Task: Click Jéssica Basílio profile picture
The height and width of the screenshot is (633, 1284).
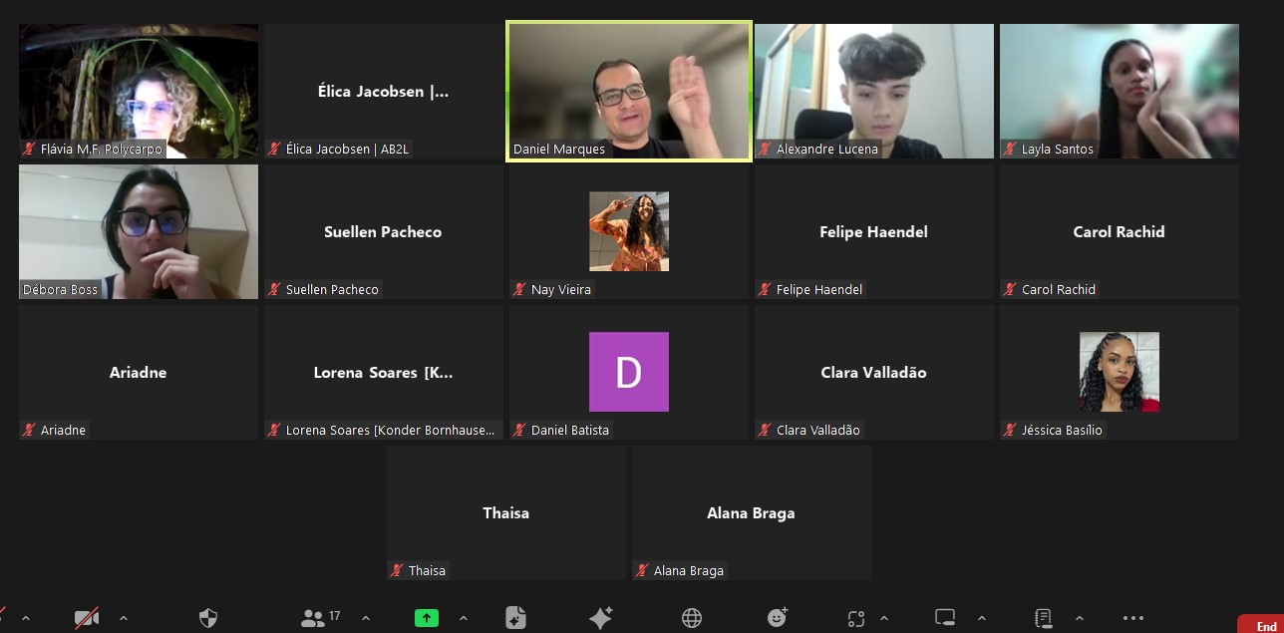Action: pyautogui.click(x=1120, y=372)
